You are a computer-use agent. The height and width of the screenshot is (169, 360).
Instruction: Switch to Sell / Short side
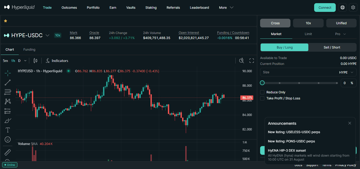tap(332, 47)
